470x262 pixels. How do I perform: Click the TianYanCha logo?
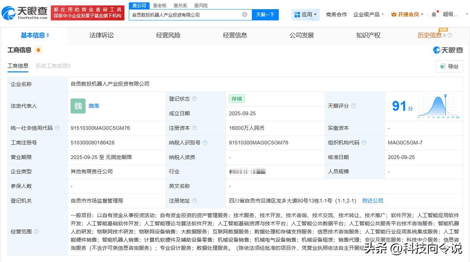click(x=25, y=13)
